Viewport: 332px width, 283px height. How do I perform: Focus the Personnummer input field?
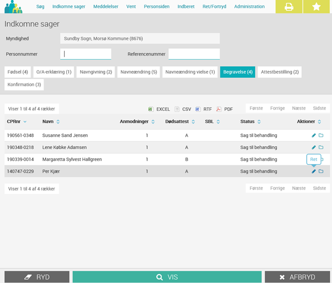pos(86,54)
